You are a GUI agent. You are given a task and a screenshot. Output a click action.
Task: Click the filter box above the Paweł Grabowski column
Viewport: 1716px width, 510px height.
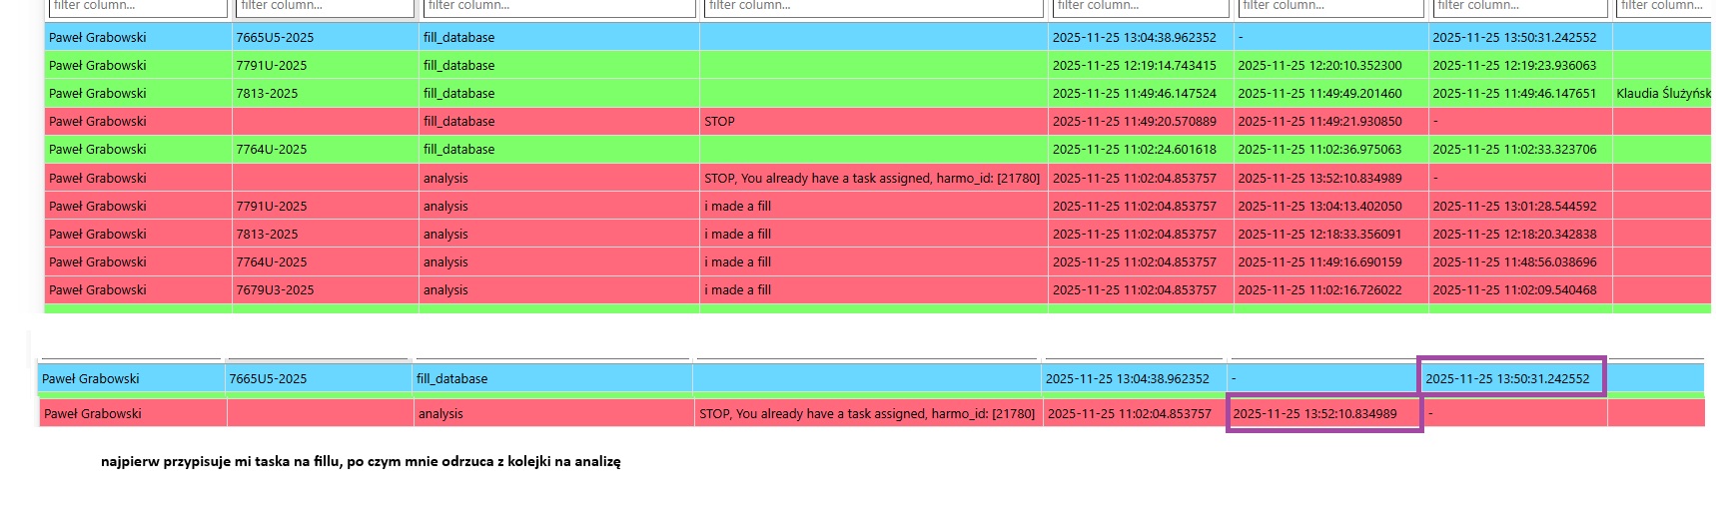[138, 7]
